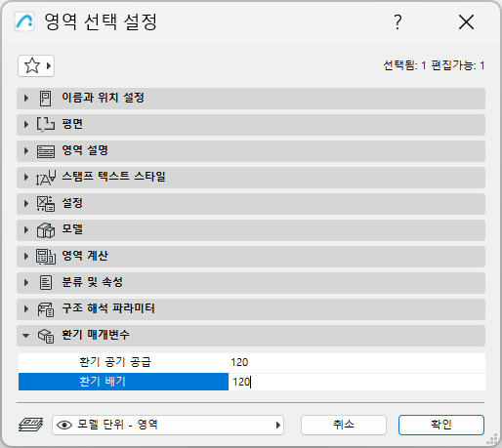Click the 취소 cancel button
Image resolution: width=502 pixels, height=448 pixels.
(344, 425)
